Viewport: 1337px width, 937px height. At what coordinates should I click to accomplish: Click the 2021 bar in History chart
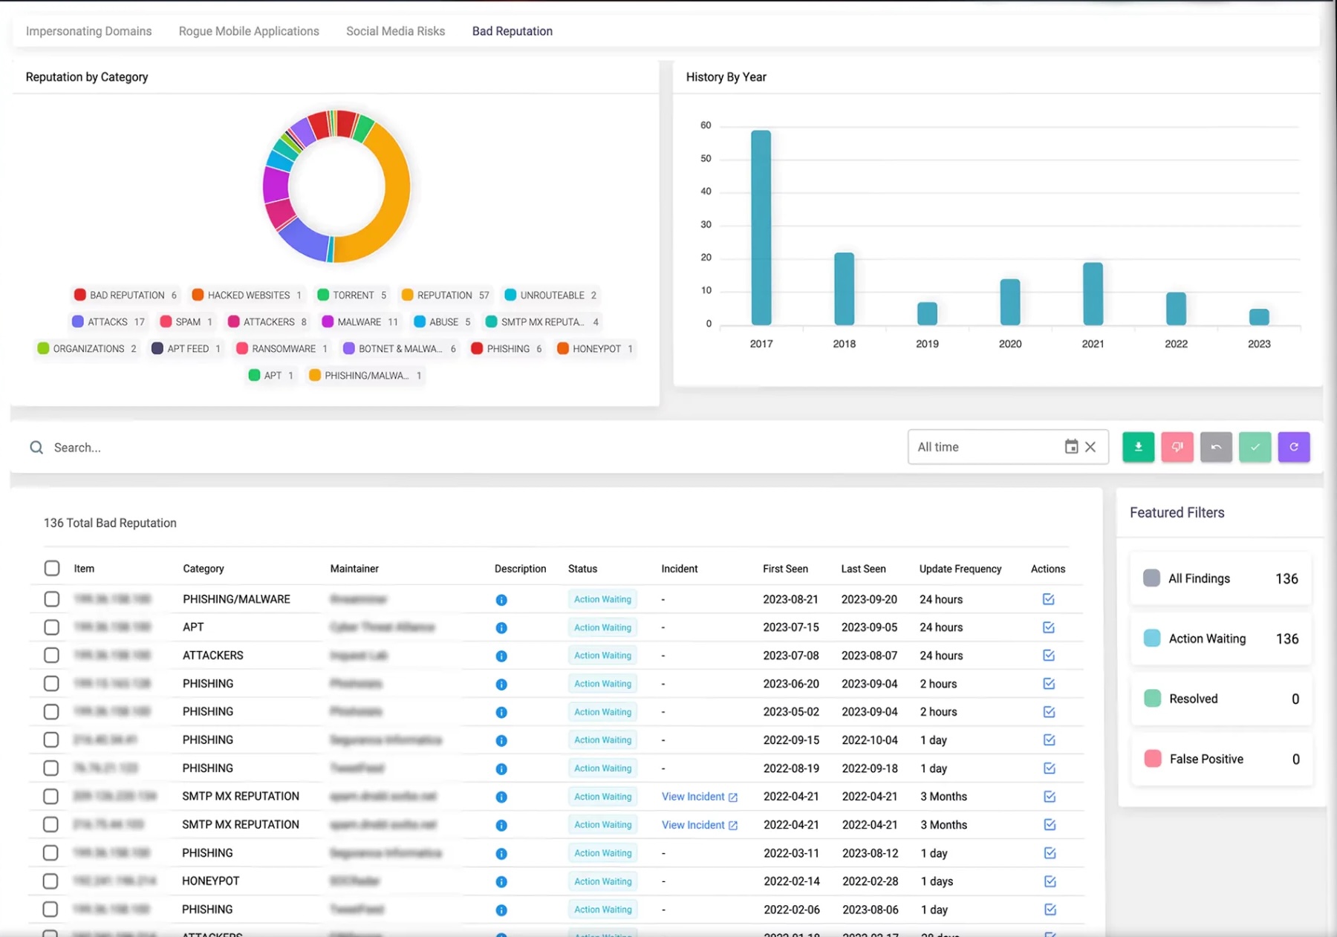[1093, 294]
